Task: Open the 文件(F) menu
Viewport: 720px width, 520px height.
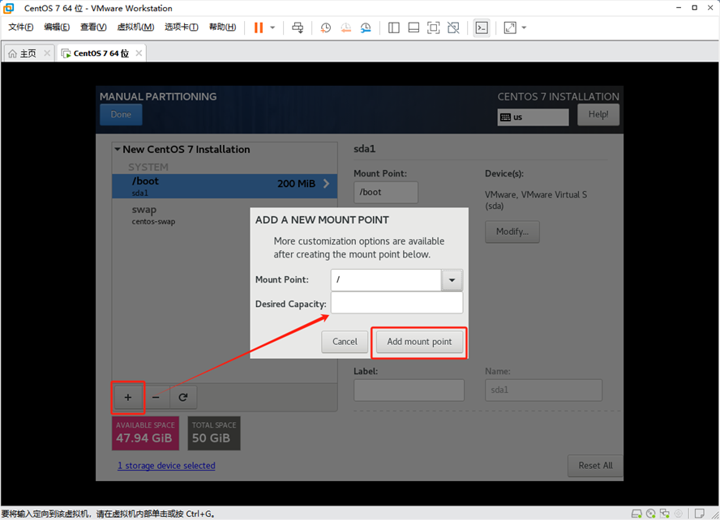Action: [x=20, y=27]
